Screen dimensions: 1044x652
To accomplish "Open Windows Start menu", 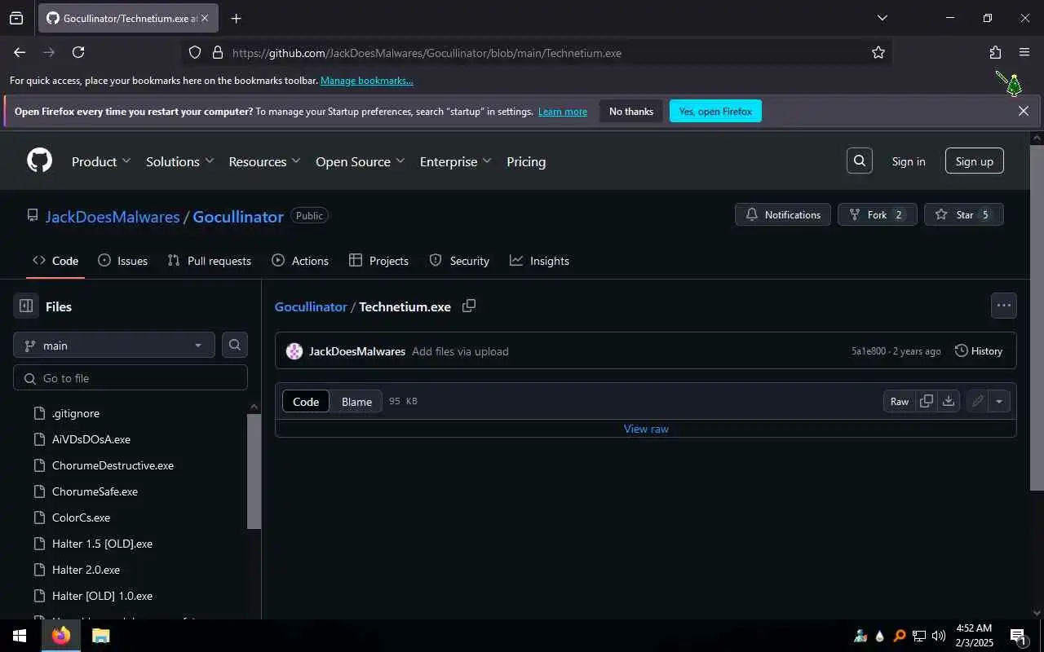I will 20,636.
